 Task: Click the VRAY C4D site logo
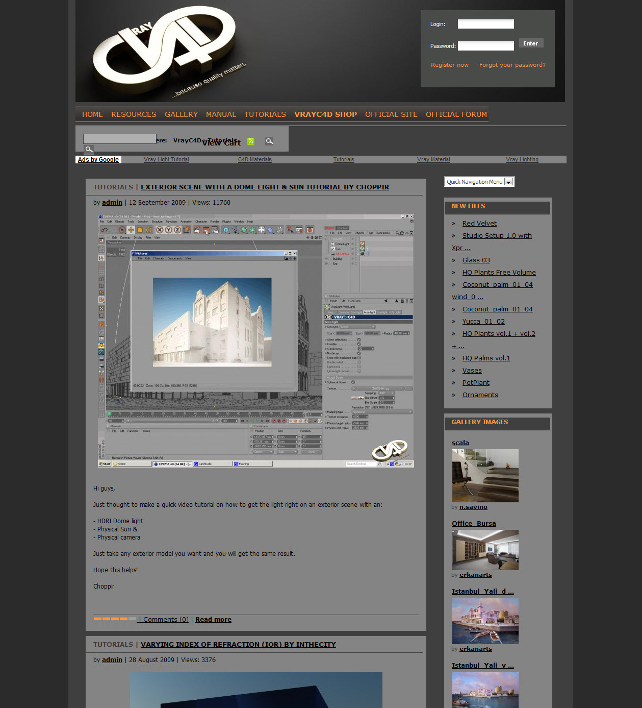point(171,52)
